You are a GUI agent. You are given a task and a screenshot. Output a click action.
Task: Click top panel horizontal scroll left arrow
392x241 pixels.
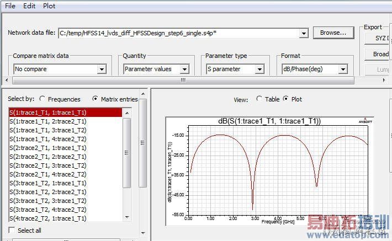click(7, 80)
